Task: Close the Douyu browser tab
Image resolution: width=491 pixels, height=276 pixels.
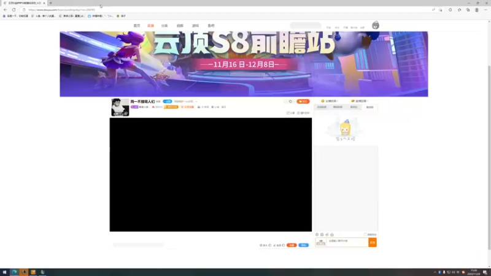Action: tap(44, 3)
